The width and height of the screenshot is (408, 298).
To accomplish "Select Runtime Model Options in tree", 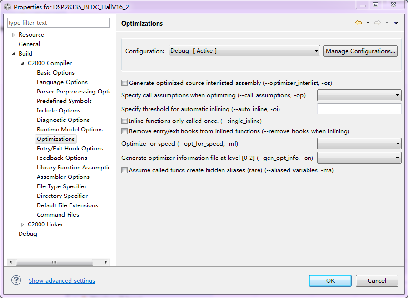I will click(x=70, y=129).
